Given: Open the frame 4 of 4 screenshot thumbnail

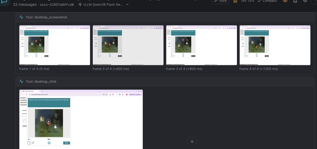Looking at the screenshot, I should pos(275,45).
